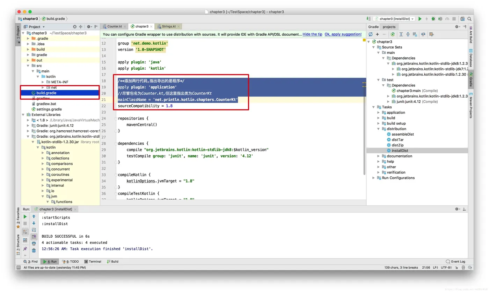Click Run with Coverage icon in top toolbar

tap(440, 19)
